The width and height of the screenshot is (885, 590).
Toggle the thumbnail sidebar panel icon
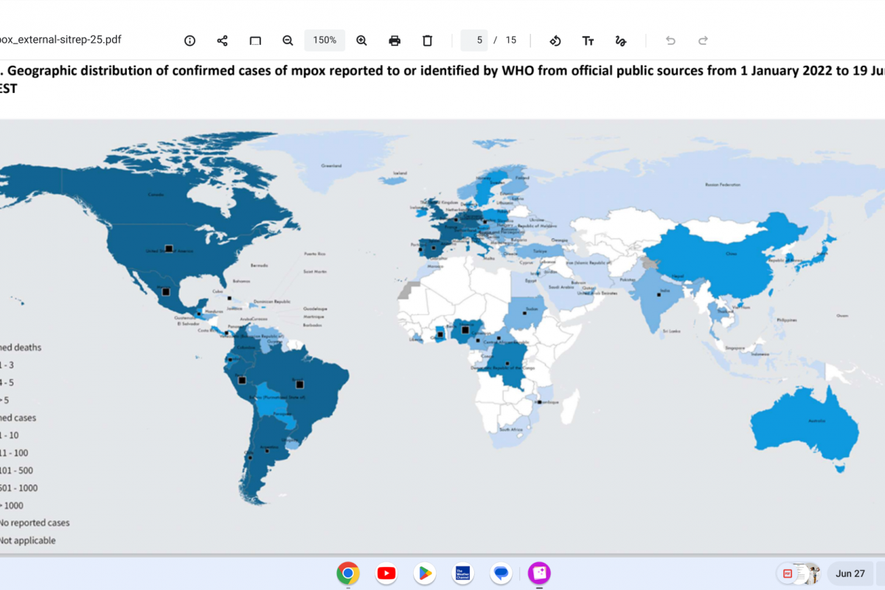point(255,41)
